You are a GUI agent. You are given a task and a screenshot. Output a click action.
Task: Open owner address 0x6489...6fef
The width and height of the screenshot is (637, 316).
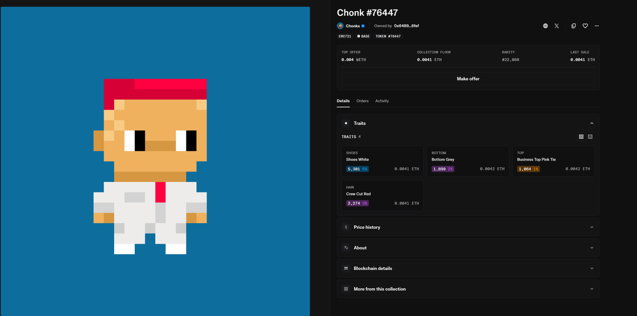coord(406,25)
